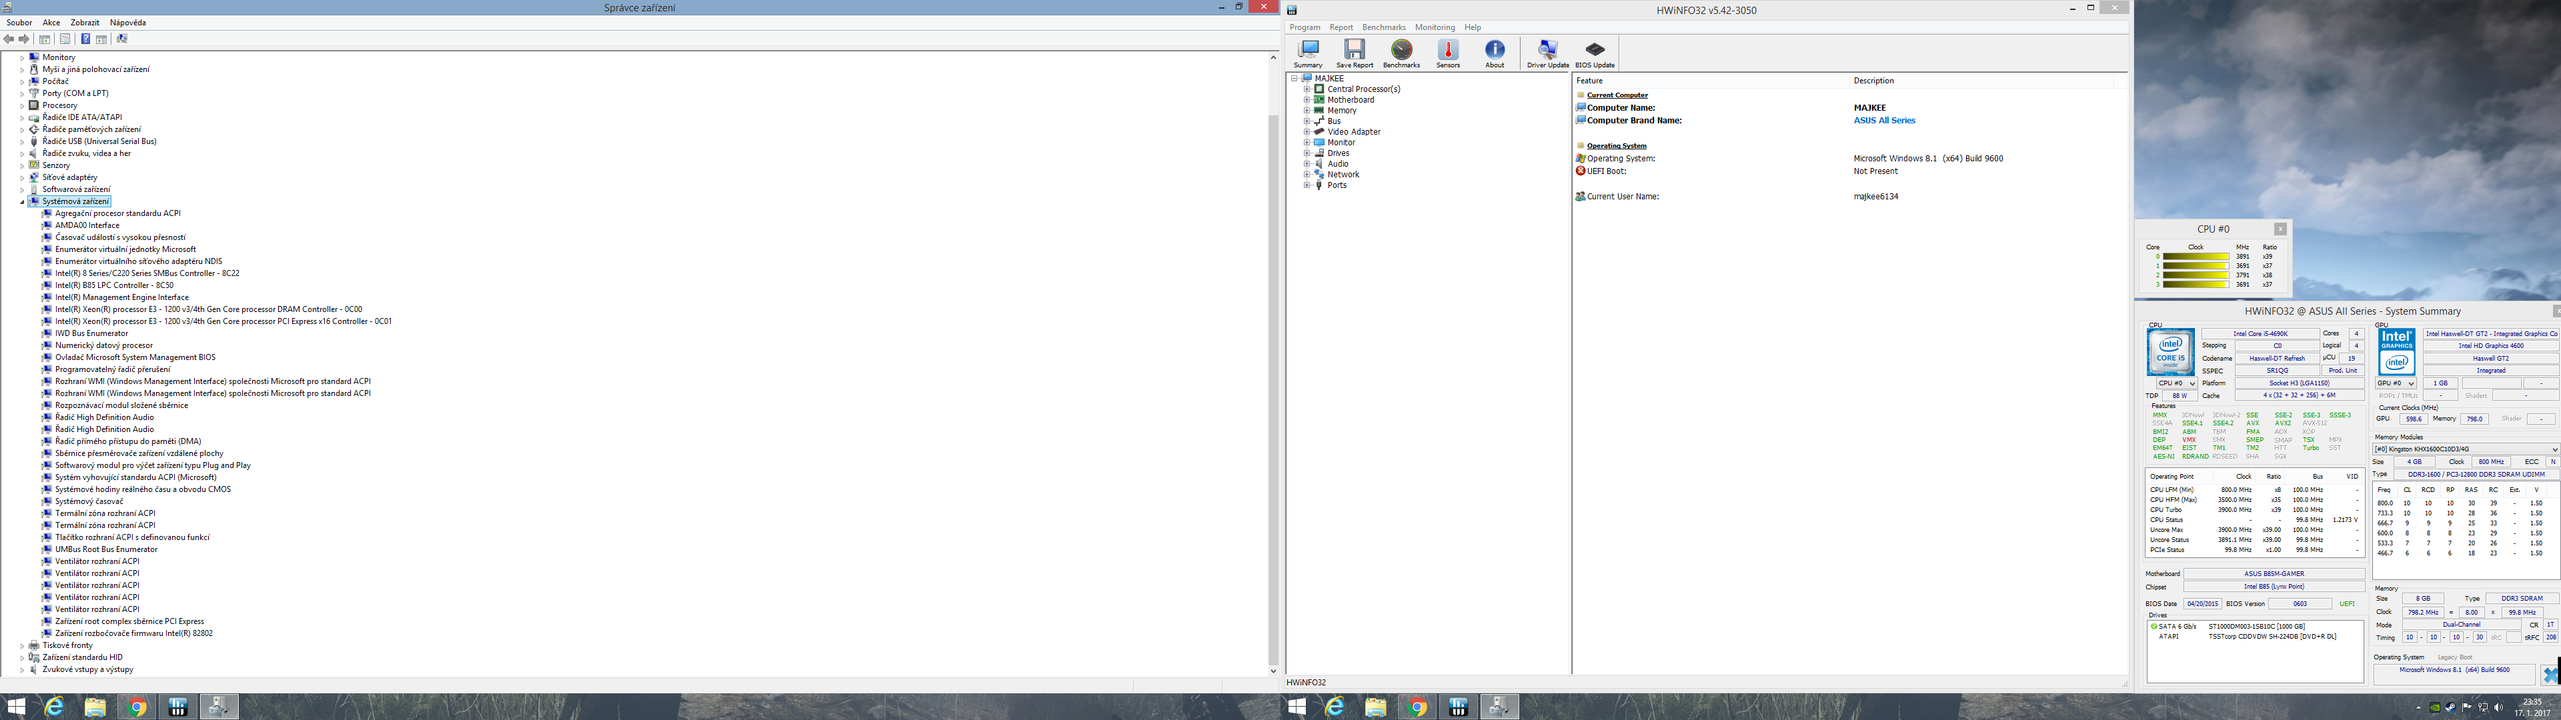Open the Monitoring menu in HWiNFO
Screen dimensions: 2561x720
(x=1434, y=28)
